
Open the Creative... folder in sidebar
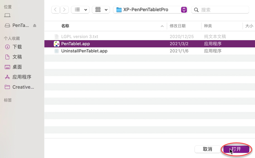click(19, 87)
